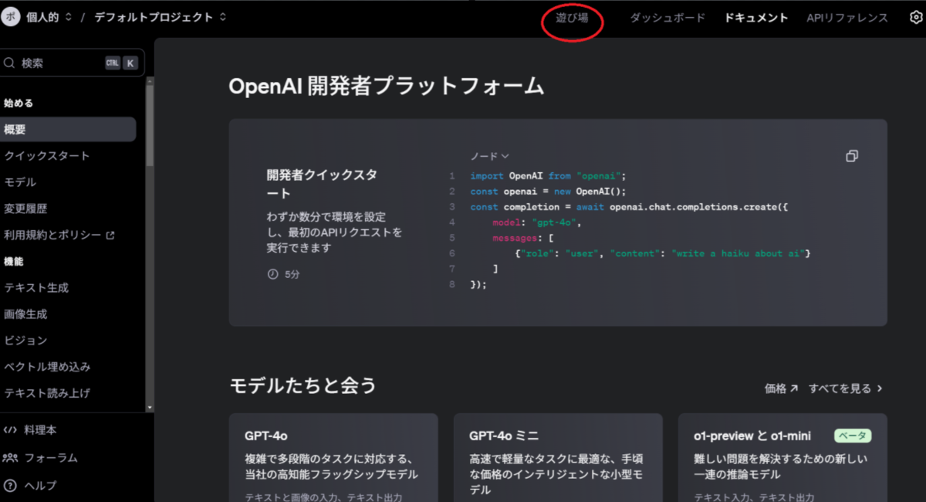The height and width of the screenshot is (502, 926).
Task: Select 概要 in the sidebar
Action: 68,130
